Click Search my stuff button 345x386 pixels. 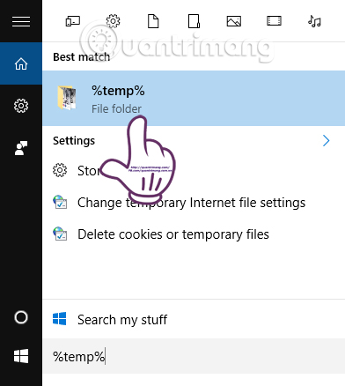[194, 319]
